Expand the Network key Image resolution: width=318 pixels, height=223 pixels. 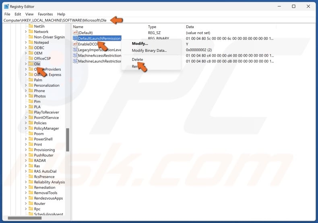(26, 32)
